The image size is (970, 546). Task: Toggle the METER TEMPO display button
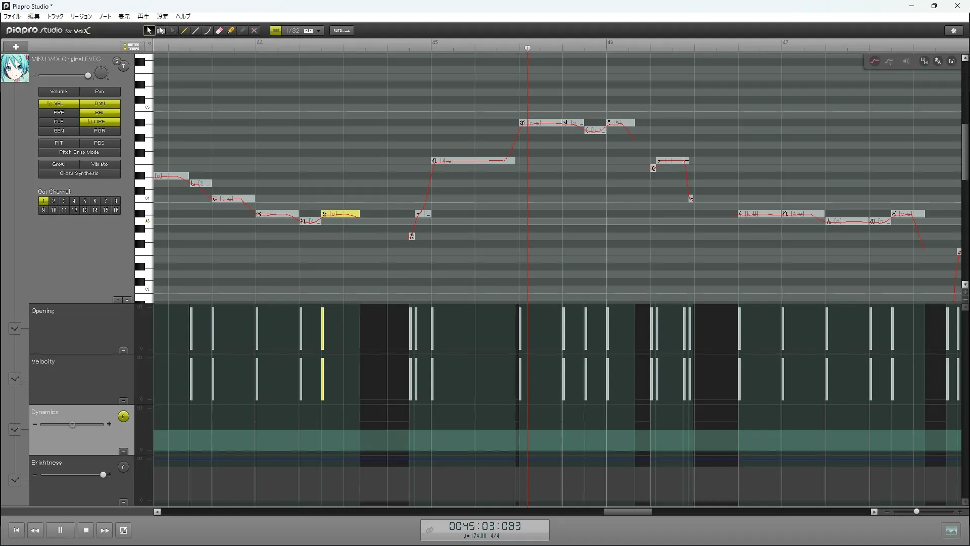click(132, 47)
